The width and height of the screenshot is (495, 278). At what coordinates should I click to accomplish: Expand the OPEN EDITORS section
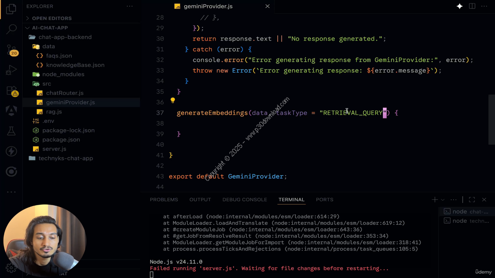pyautogui.click(x=51, y=18)
